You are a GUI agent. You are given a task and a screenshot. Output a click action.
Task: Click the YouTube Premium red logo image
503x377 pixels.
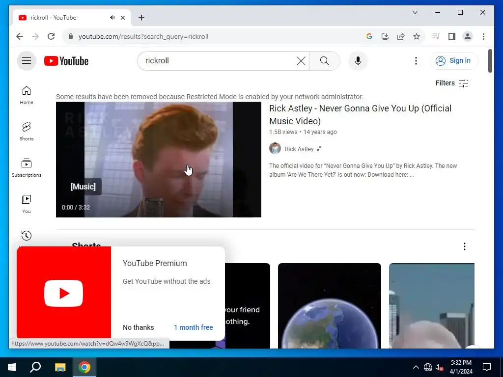coord(64,293)
